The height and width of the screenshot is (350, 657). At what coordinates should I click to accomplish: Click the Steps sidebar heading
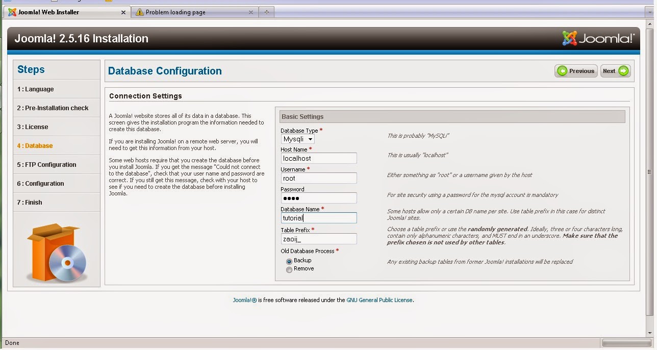(x=31, y=69)
